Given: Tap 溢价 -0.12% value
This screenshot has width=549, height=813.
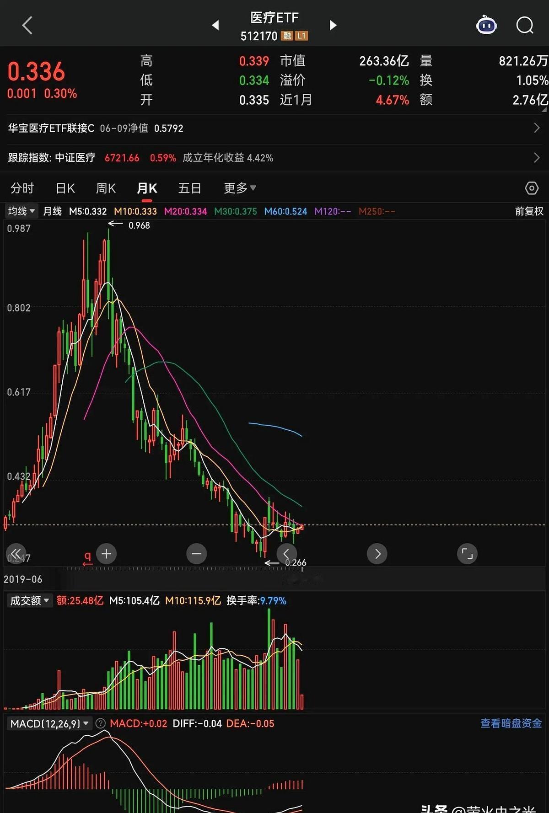Looking at the screenshot, I should 389,80.
